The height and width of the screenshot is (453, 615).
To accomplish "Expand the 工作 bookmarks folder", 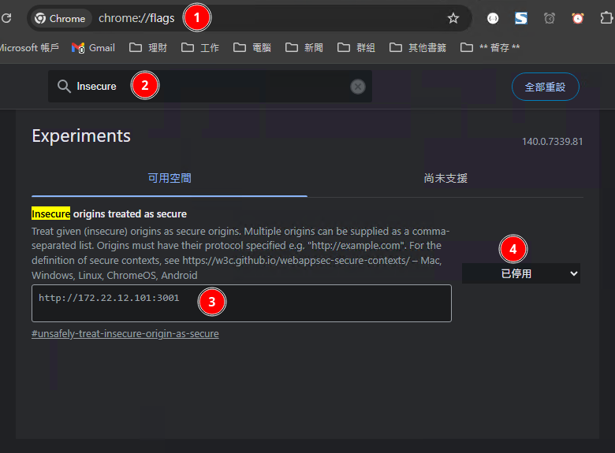I will (200, 48).
